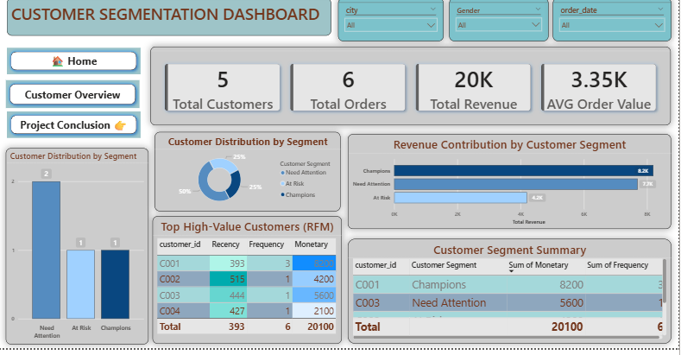Select the Champions revenue horizontal bar
The height and width of the screenshot is (355, 681).
(x=522, y=171)
